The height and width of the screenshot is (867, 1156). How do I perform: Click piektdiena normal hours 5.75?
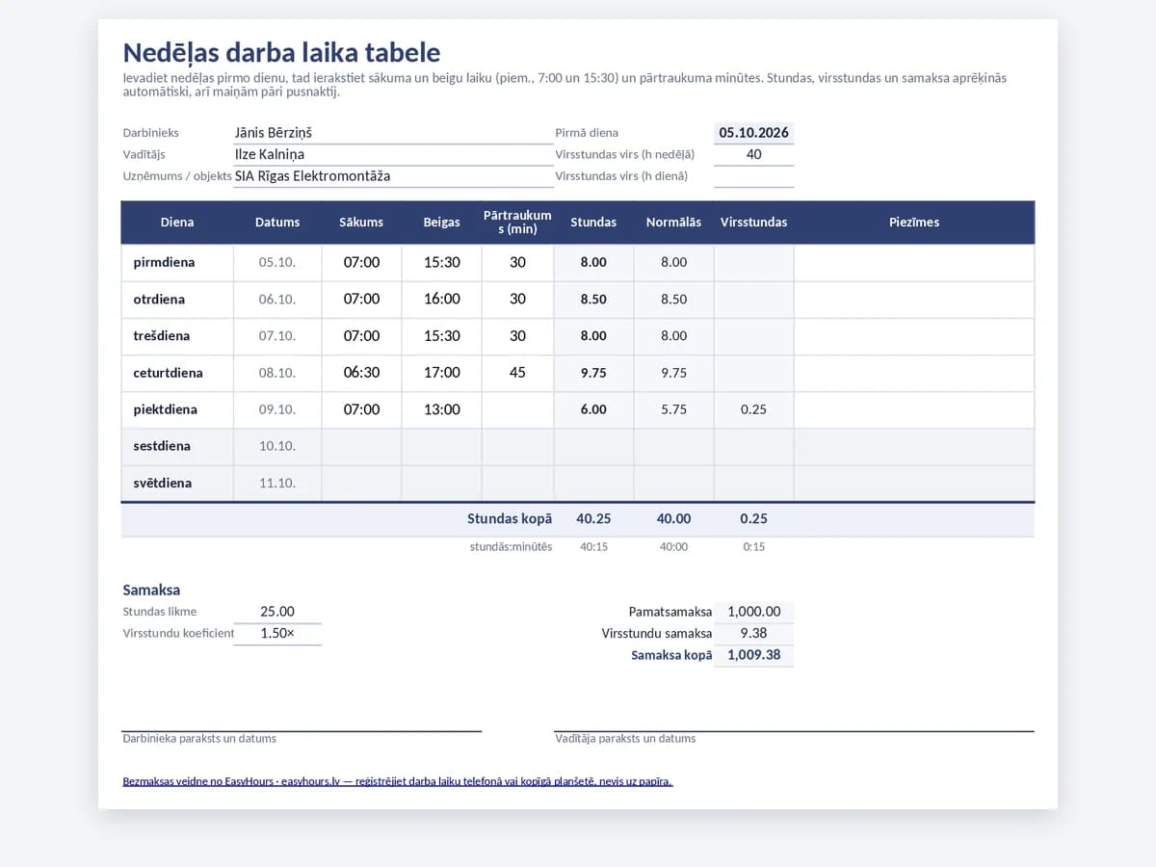click(673, 409)
